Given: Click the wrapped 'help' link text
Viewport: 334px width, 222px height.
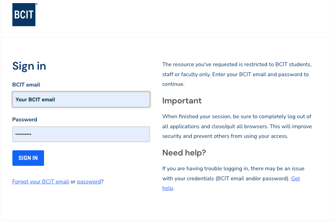Looking at the screenshot, I should [168, 188].
